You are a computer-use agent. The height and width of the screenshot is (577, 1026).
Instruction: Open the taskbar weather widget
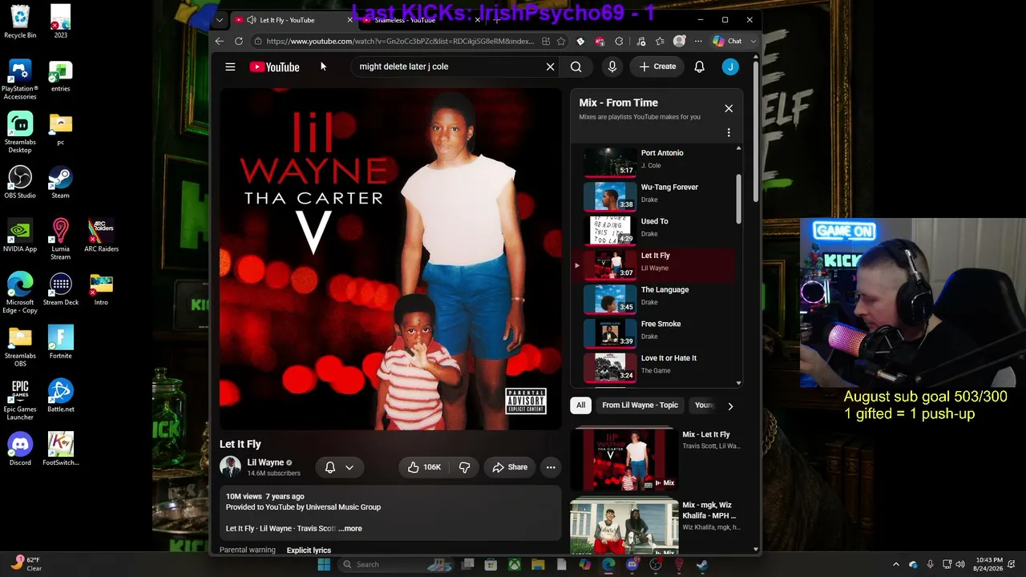pyautogui.click(x=26, y=564)
